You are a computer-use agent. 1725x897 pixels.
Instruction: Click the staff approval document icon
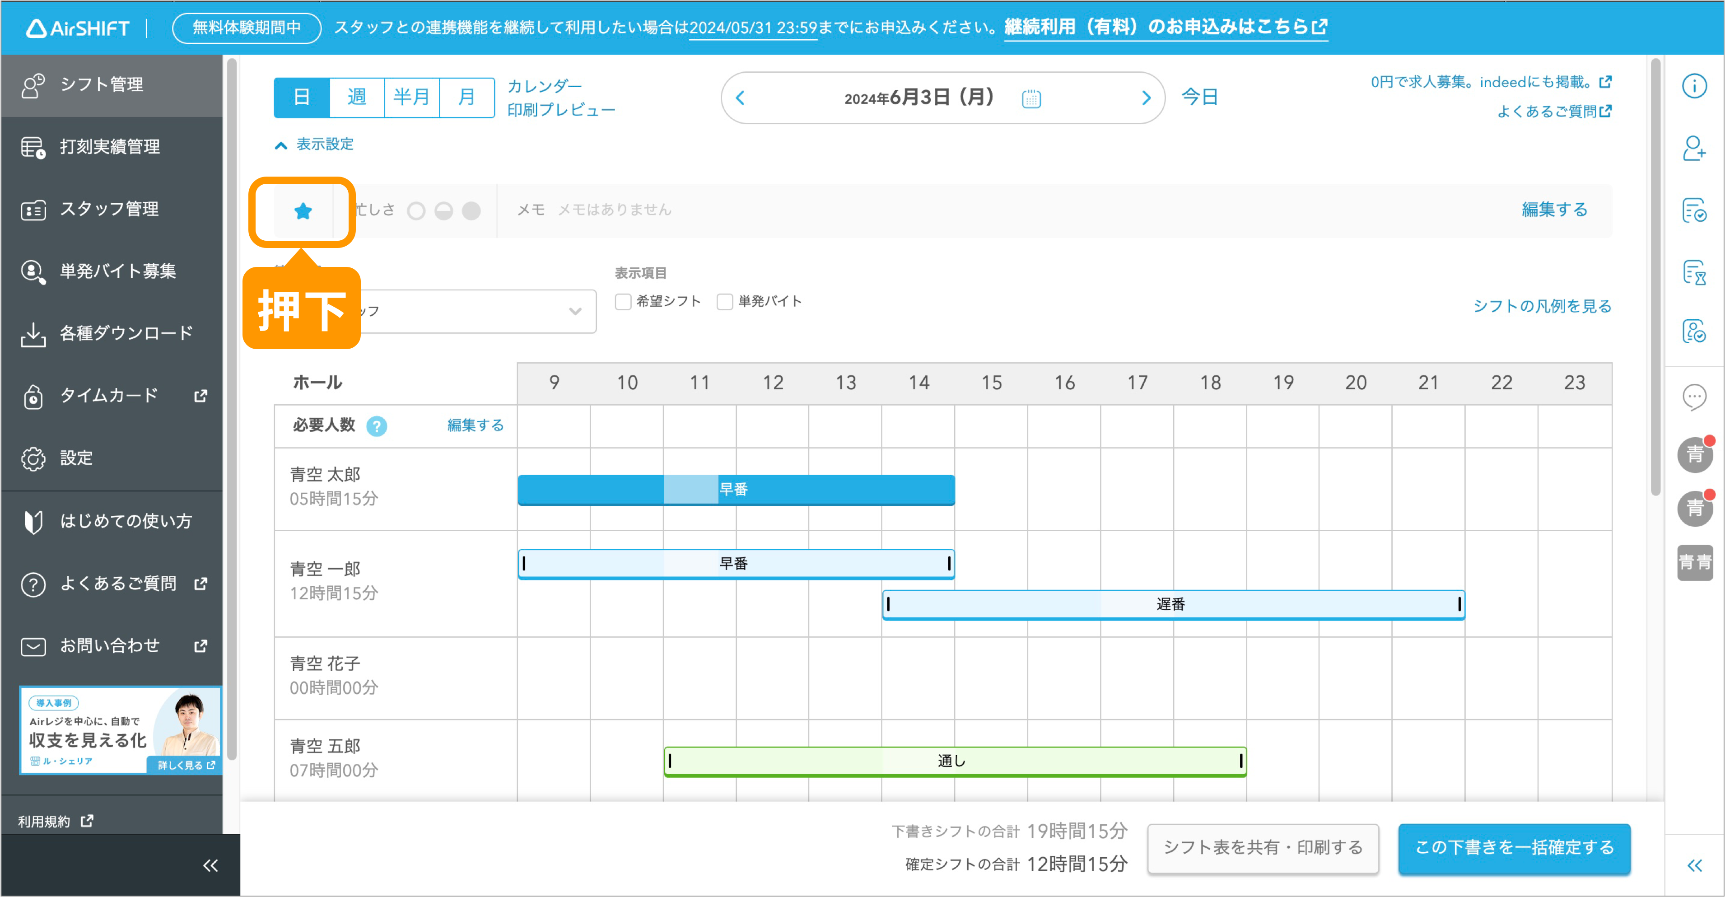(x=1694, y=331)
